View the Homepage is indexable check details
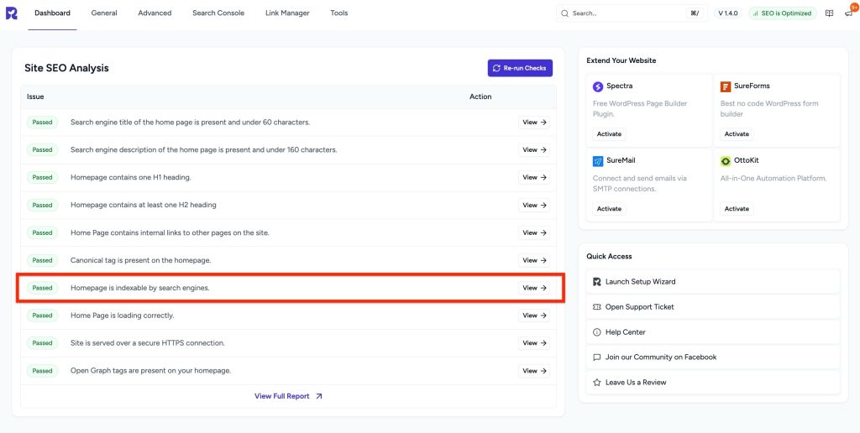 click(534, 288)
